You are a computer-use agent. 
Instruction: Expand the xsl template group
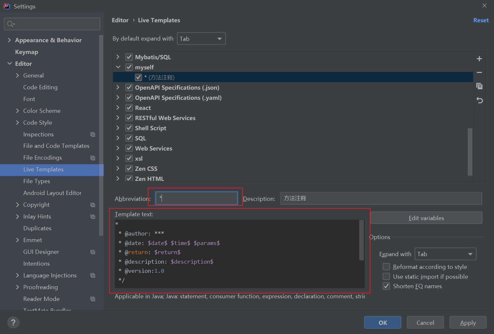click(x=118, y=158)
